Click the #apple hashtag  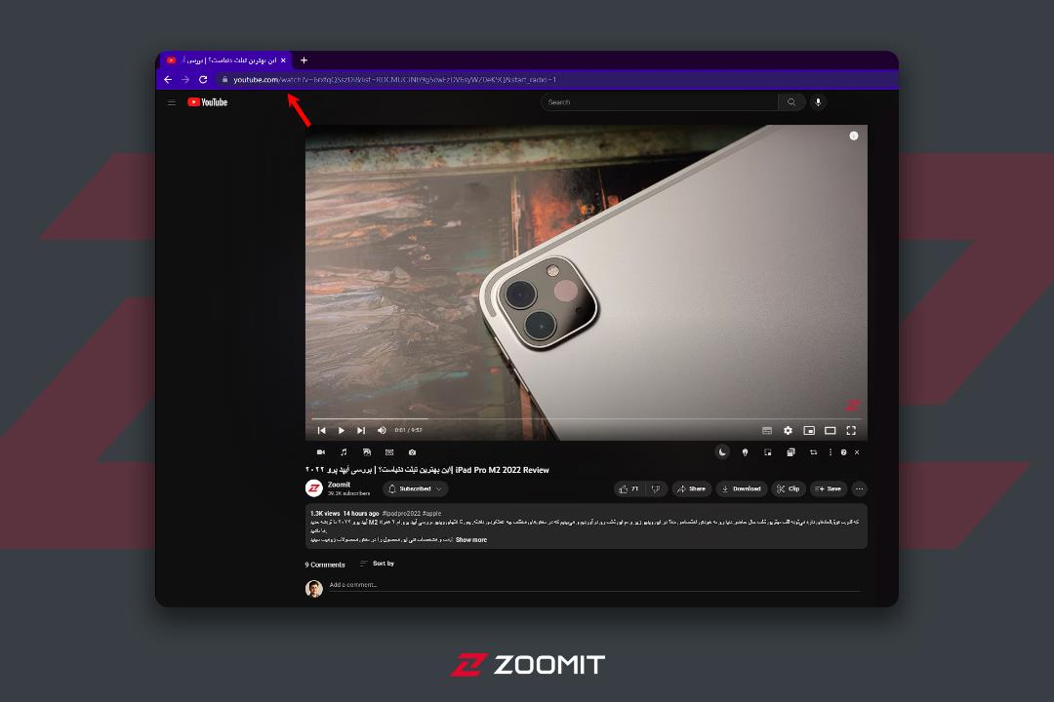432,513
